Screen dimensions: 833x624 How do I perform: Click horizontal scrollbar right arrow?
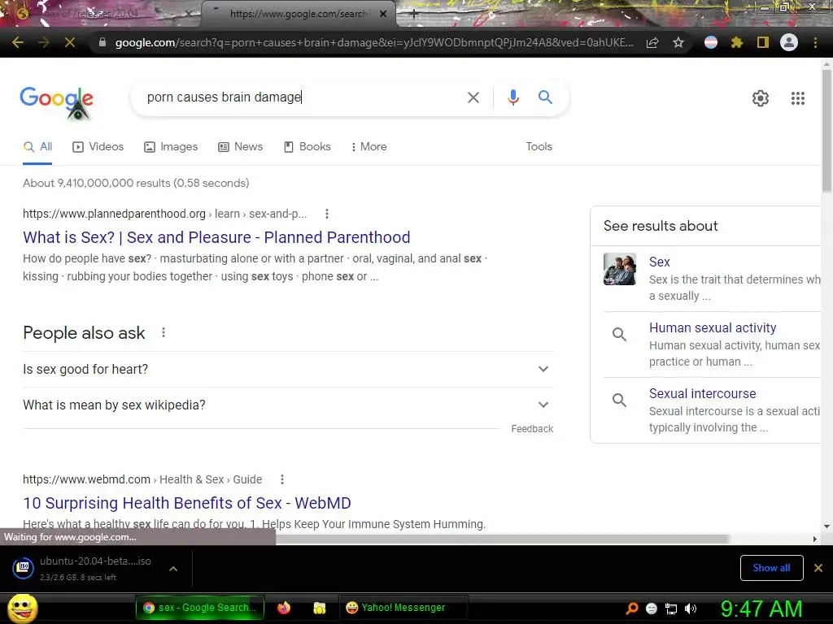pyautogui.click(x=815, y=539)
